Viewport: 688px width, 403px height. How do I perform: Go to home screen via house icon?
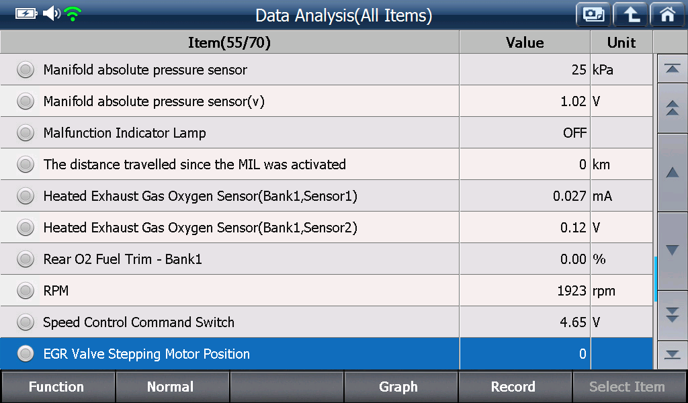[667, 15]
